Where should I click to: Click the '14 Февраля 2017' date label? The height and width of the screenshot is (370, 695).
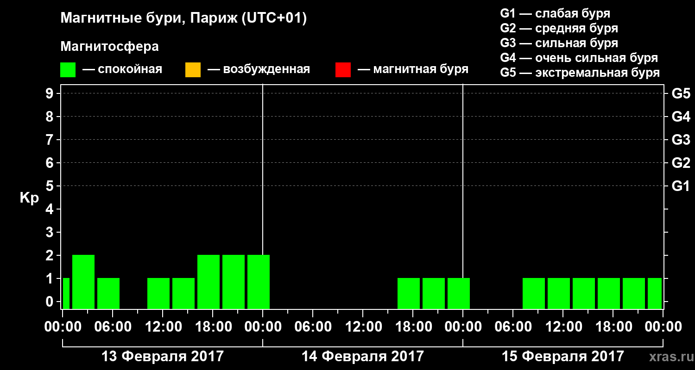tap(363, 357)
